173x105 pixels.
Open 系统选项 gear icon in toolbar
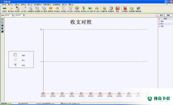coord(111,9)
